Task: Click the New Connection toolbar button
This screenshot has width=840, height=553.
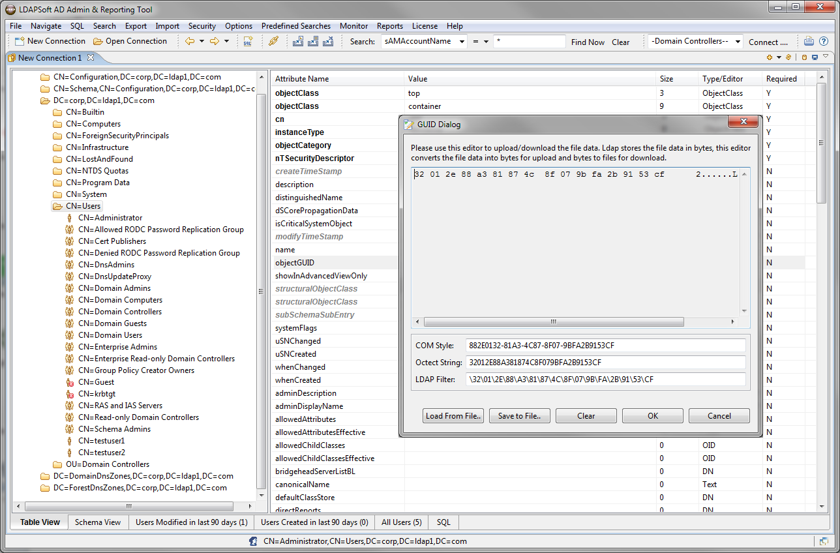Action: pyautogui.click(x=50, y=41)
